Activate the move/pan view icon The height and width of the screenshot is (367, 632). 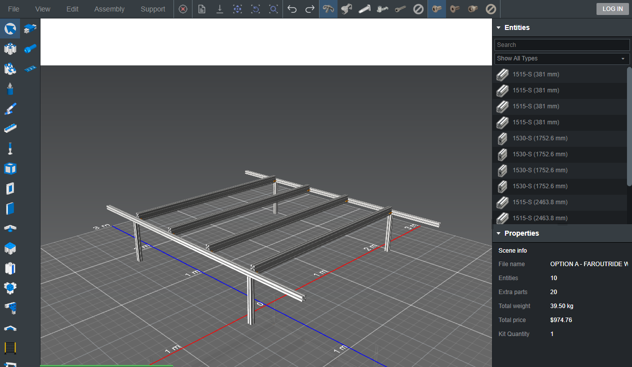click(237, 9)
